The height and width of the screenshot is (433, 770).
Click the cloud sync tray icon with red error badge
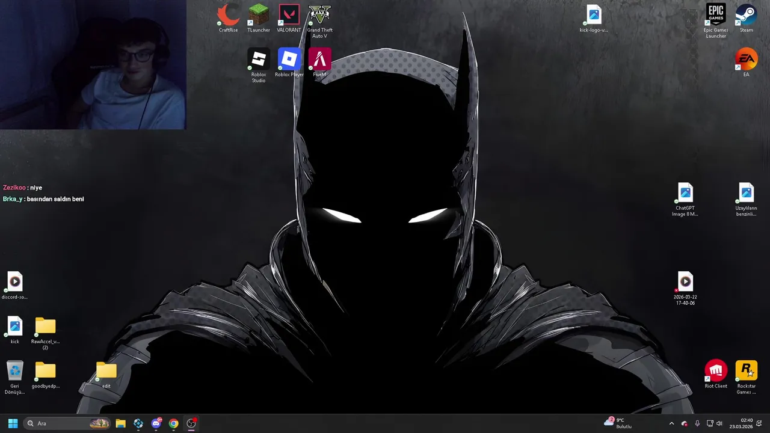click(684, 423)
